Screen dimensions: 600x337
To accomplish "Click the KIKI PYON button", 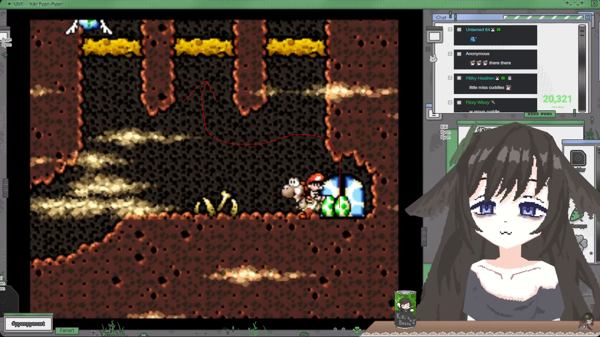I will 539,114.
